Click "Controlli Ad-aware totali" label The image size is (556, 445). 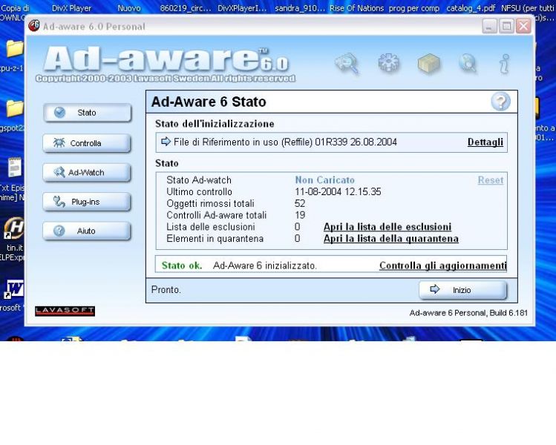(x=216, y=215)
